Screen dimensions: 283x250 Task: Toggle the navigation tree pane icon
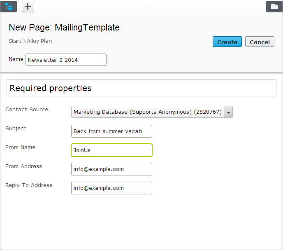point(9,7)
